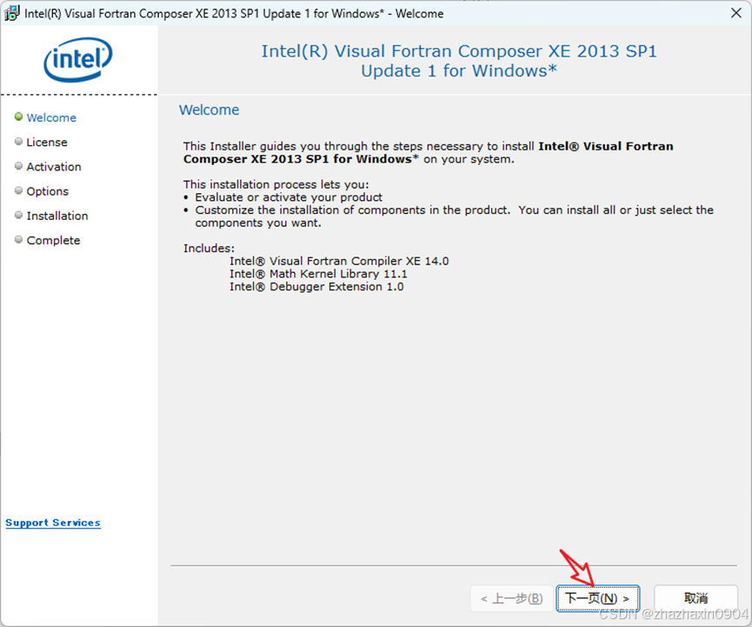Viewport: 752px width, 627px height.
Task: Click the disabled Back (上一步) button
Action: (x=511, y=598)
